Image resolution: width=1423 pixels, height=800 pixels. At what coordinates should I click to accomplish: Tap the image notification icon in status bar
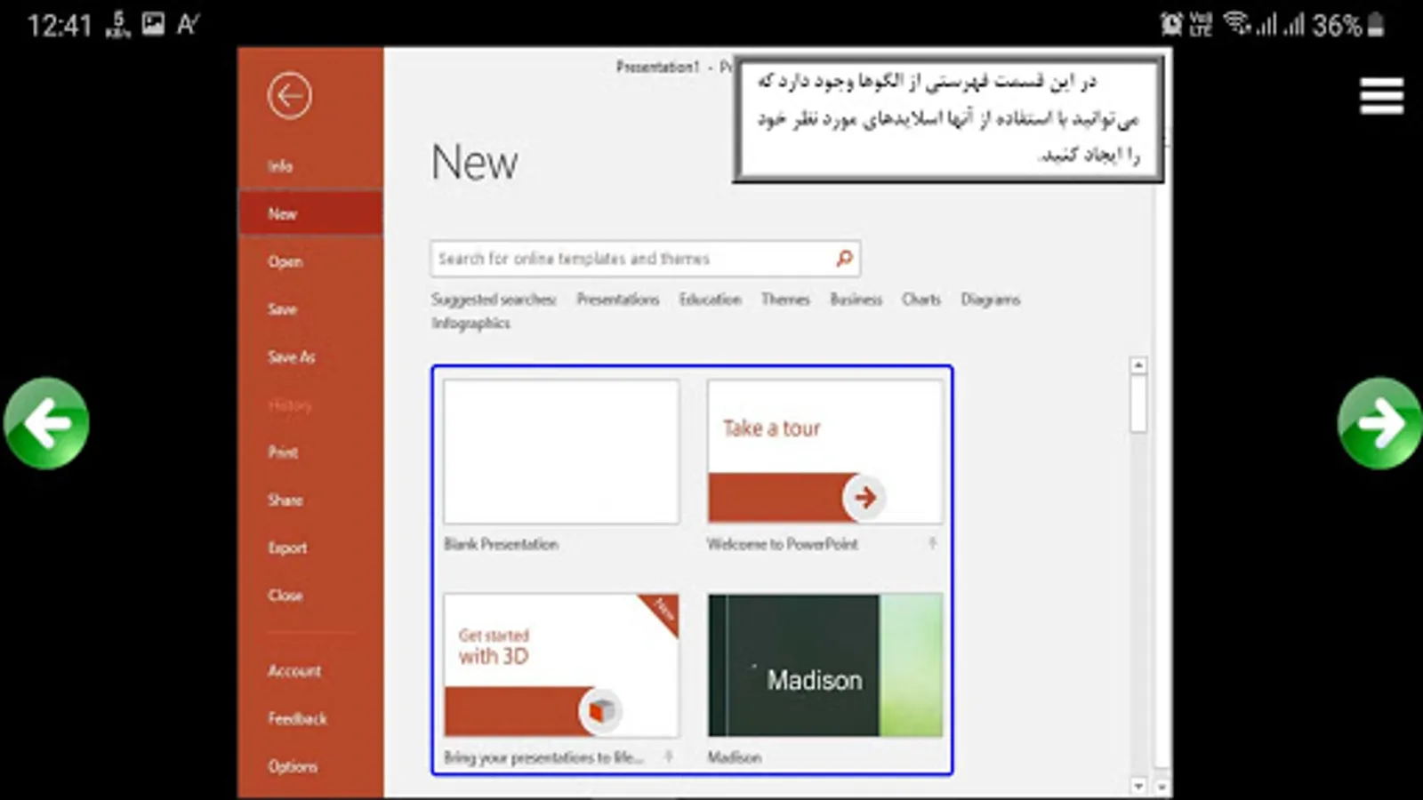coord(153,24)
